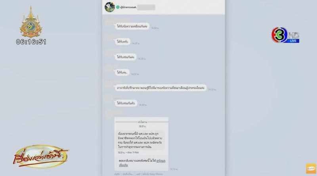Click the ผู้ปกครองนศ. chat title
Image resolution: width=317 pixels, height=176 pixels.
pos(128,7)
